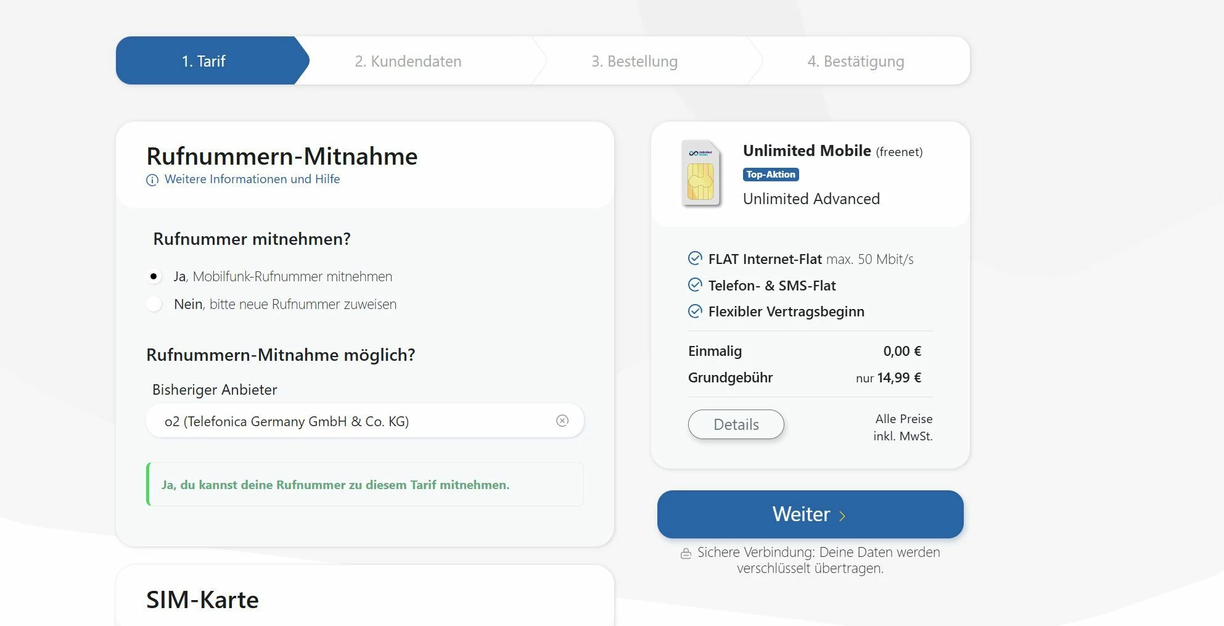
Task: Click the FLAT Internet-Flat max. 50 Mbit/s text
Action: [x=811, y=259]
